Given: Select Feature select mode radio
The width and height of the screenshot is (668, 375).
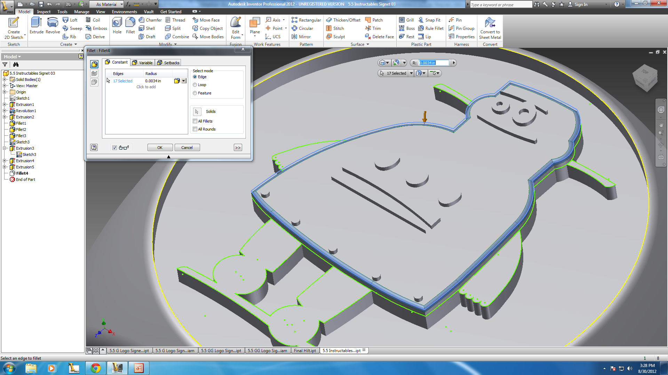Looking at the screenshot, I should [x=195, y=93].
